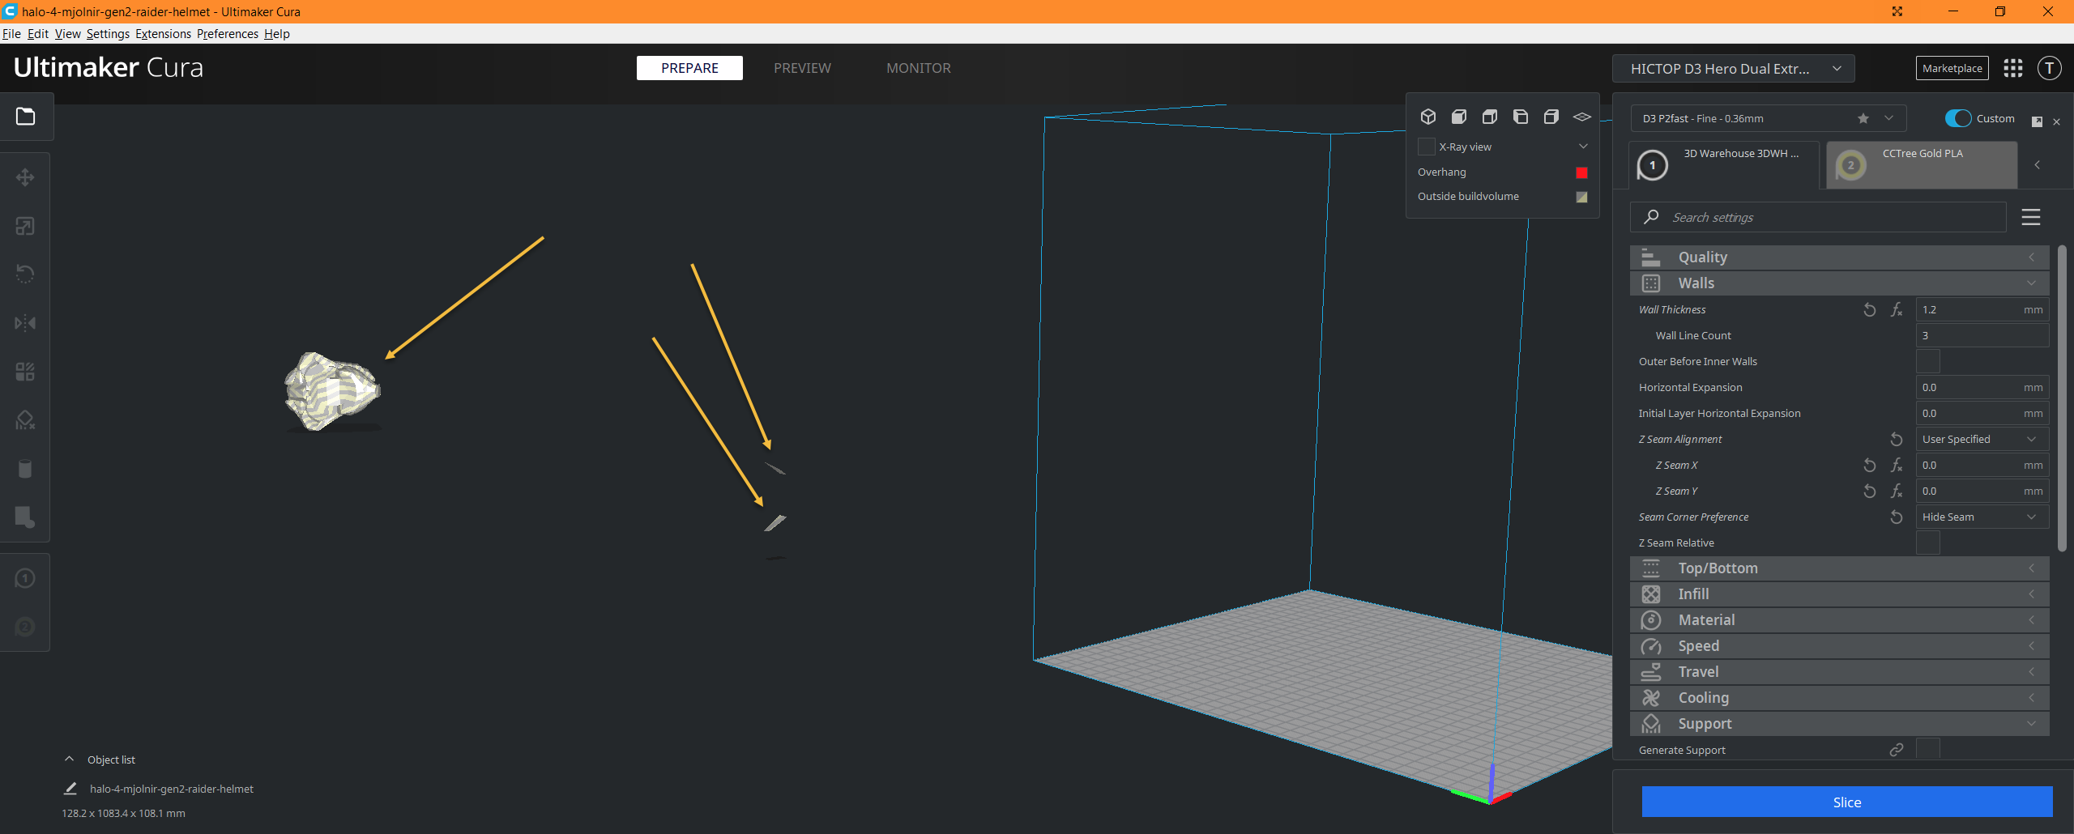This screenshot has height=834, width=2074.
Task: Choose extruder 1 in the left toolbar
Action: 25,578
